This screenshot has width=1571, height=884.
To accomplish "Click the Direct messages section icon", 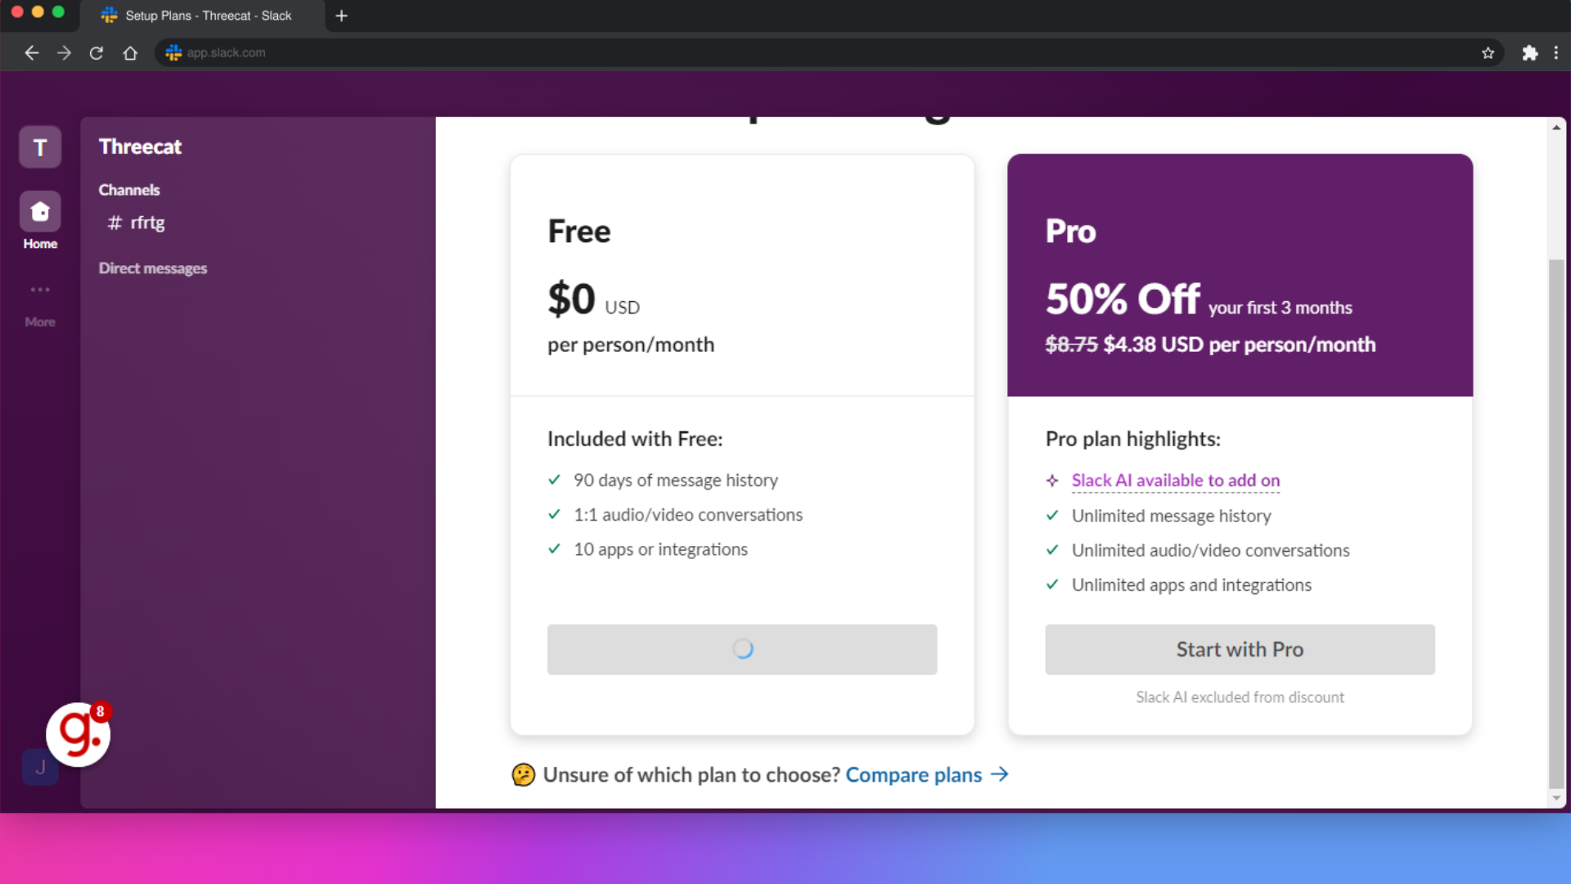I will pos(152,268).
